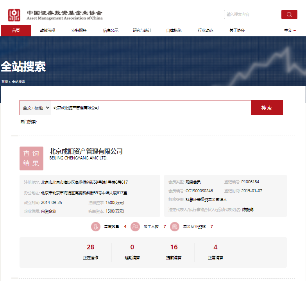The width and height of the screenshot is (306, 281).
Task: Click the registration date 2015-01-07
Action: pos(252,191)
